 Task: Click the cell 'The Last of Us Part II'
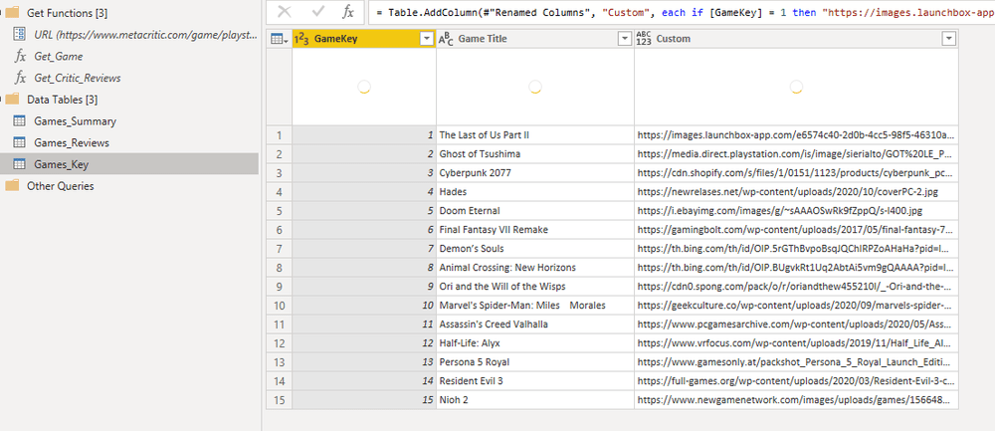click(x=535, y=135)
